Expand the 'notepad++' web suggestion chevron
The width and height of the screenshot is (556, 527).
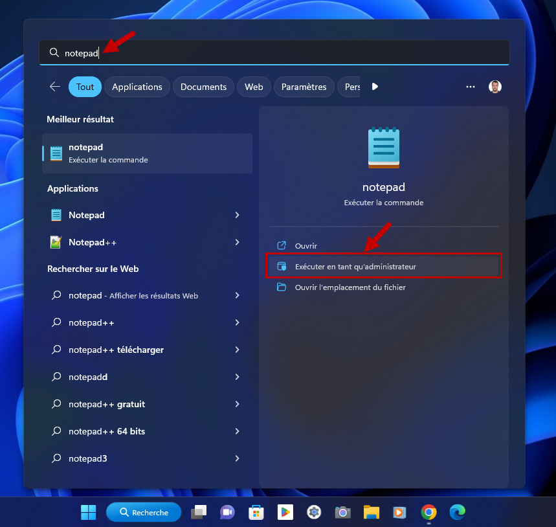[x=237, y=322]
